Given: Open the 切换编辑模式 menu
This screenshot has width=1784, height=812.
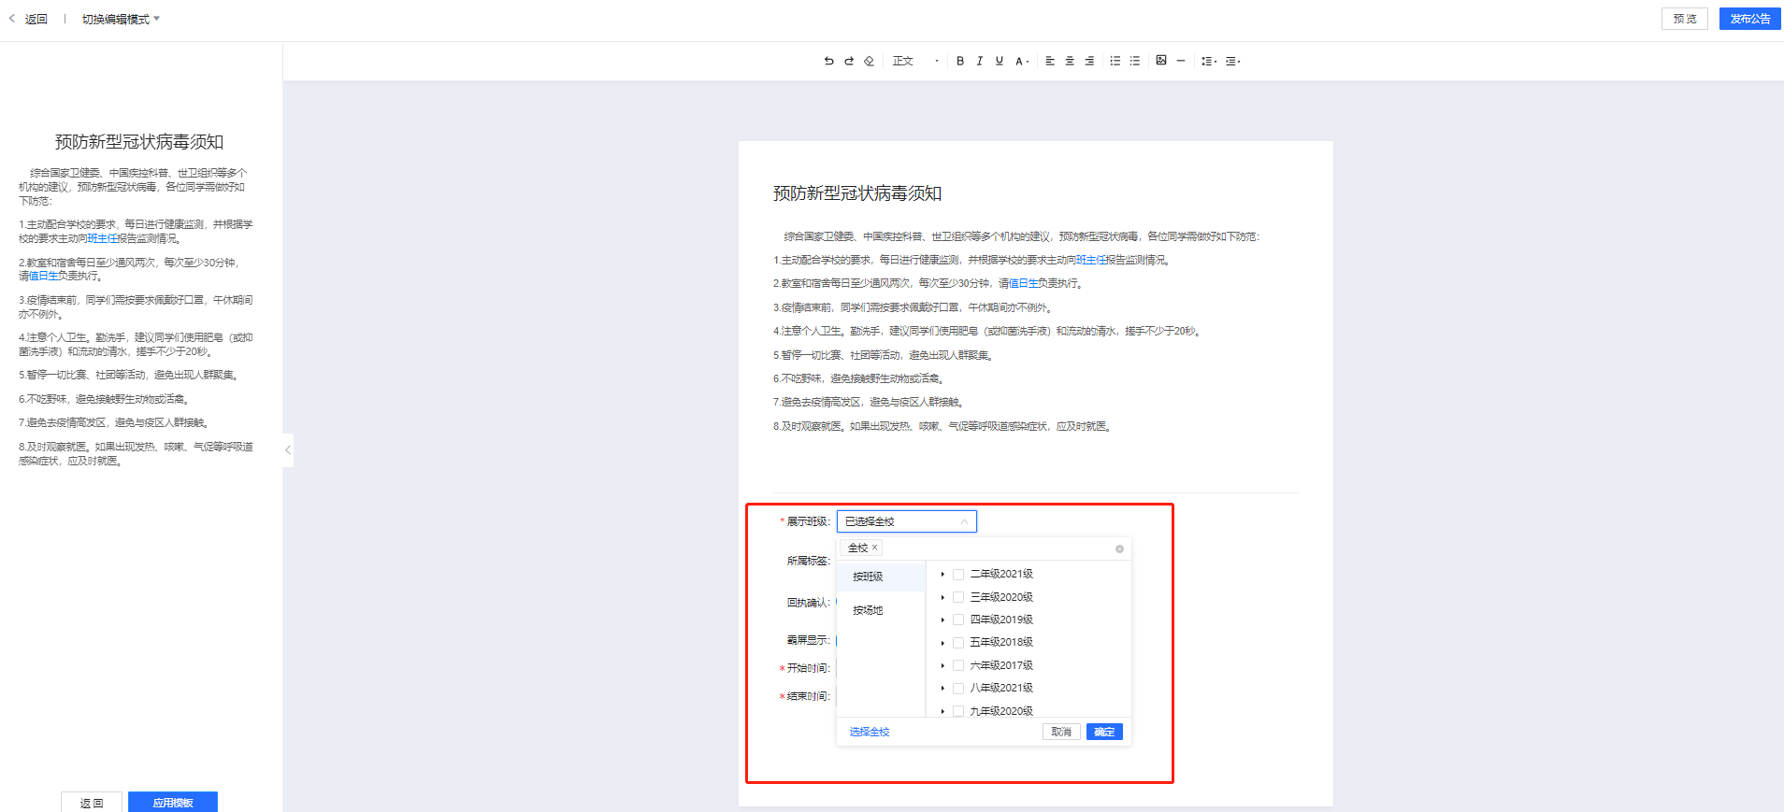Looking at the screenshot, I should point(121,20).
